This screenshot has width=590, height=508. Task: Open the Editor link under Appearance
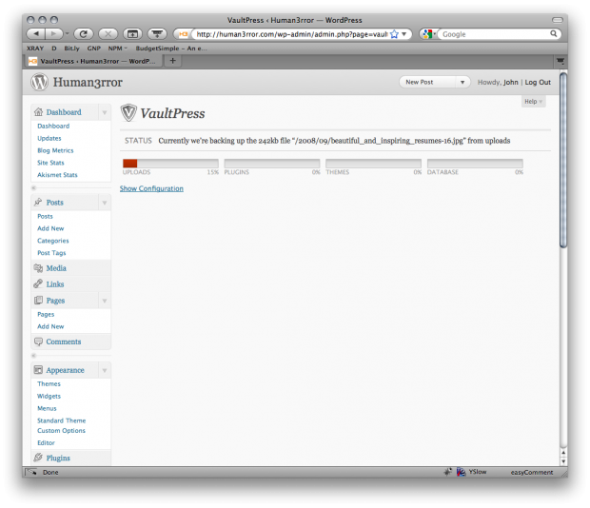[x=46, y=442]
